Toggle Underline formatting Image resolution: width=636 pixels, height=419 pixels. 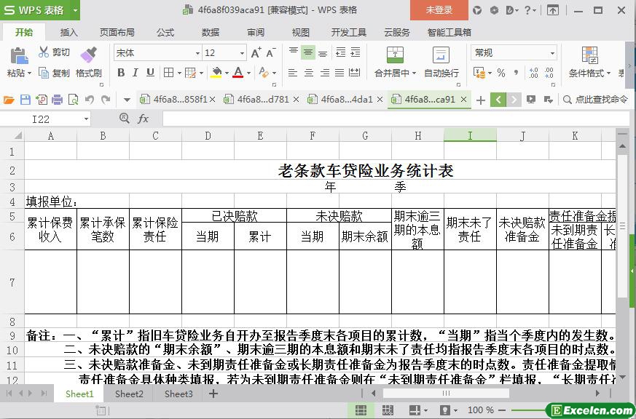pyautogui.click(x=150, y=73)
